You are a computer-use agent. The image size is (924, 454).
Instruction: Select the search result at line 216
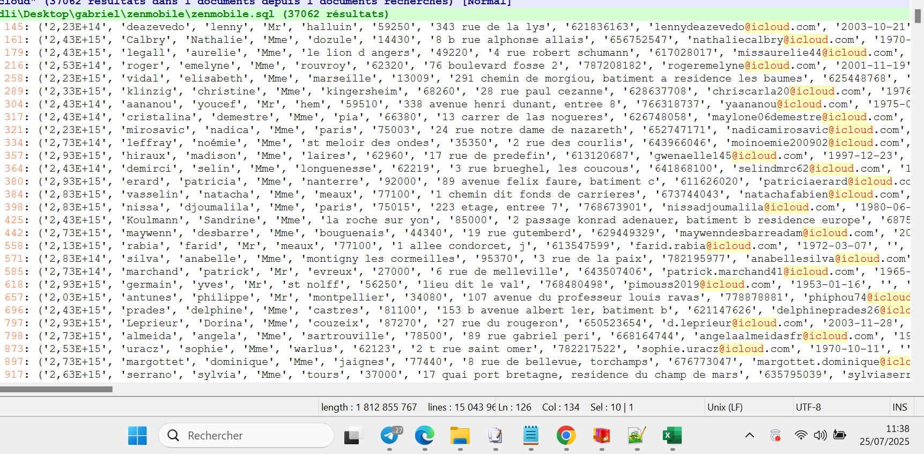[x=455, y=65]
